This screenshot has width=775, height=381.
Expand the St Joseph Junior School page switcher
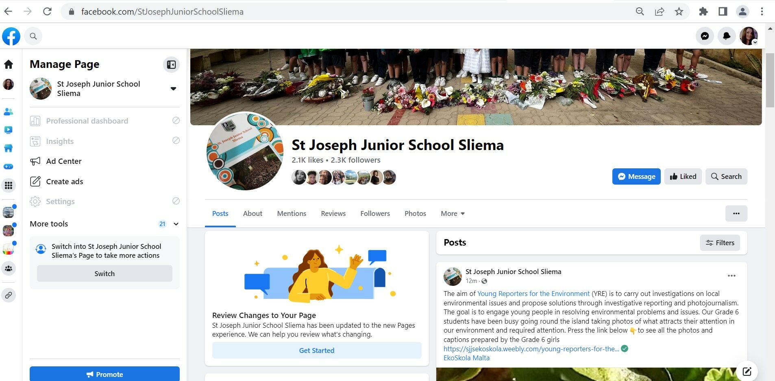pos(173,89)
